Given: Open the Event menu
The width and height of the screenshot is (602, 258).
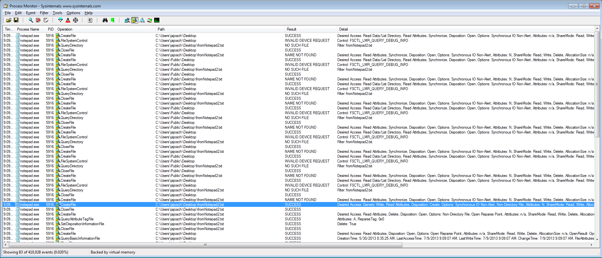Looking at the screenshot, I should (x=31, y=13).
